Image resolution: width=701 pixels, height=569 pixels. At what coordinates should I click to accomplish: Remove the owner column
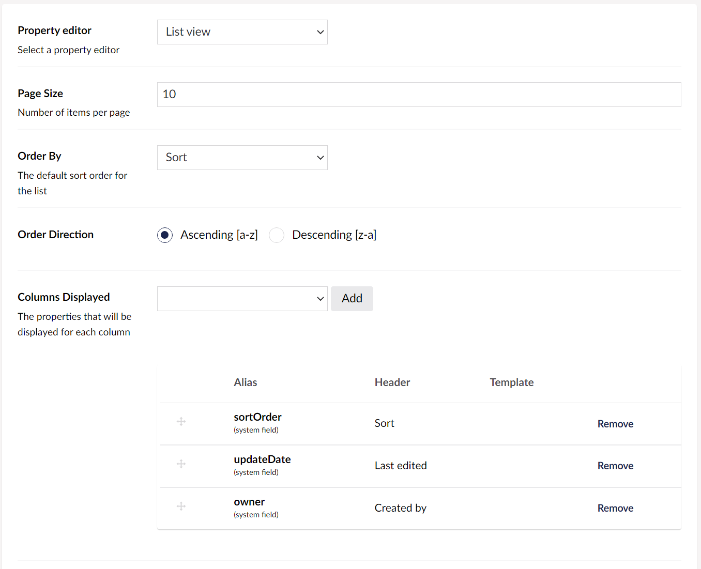[x=615, y=508]
